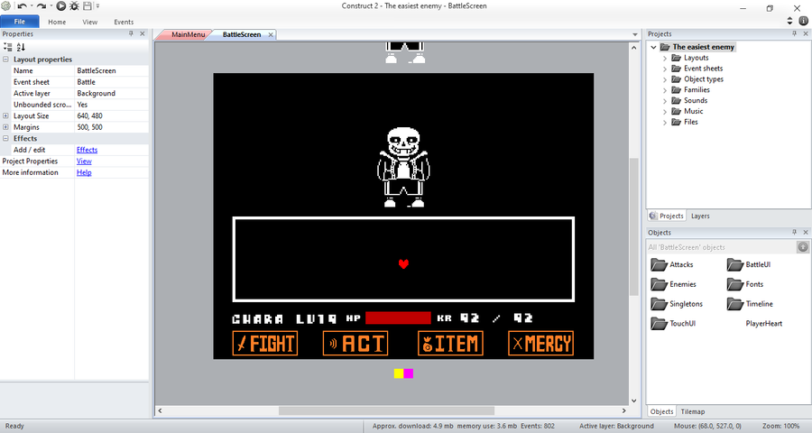Expand the Music folder
This screenshot has width=812, height=433.
(x=665, y=111)
